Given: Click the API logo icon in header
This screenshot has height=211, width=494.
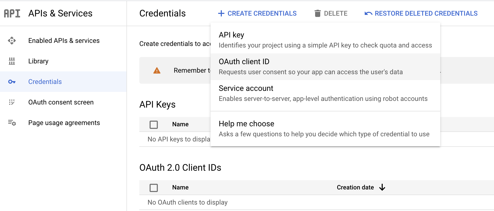Looking at the screenshot, I should 12,13.
